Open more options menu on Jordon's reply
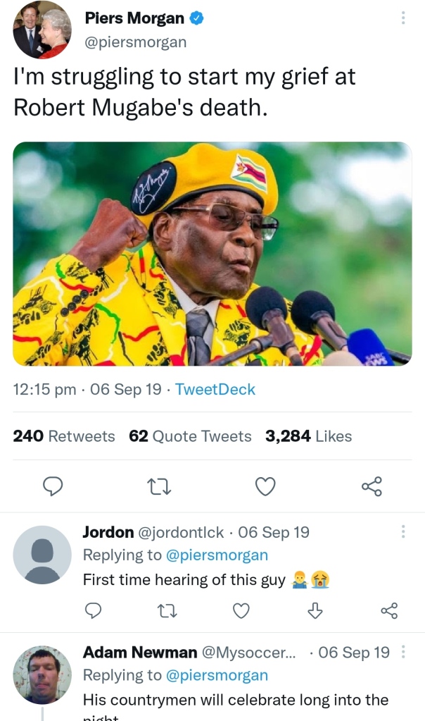 coord(403,531)
